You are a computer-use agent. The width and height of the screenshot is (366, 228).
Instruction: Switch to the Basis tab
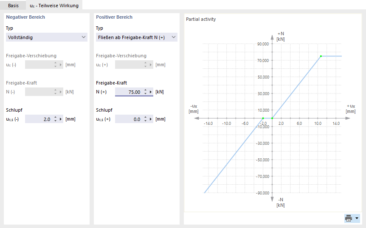coord(13,5)
